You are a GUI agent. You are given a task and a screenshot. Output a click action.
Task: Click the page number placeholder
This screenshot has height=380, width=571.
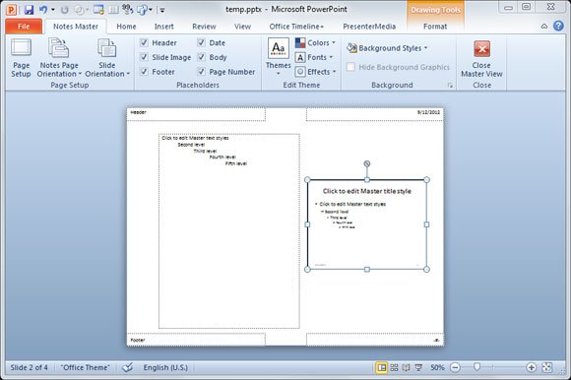point(375,340)
